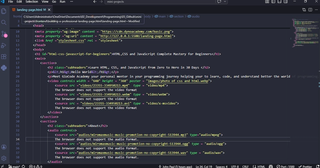Open the Run and Debug view
This screenshot has height=168, width=320.
(4, 45)
